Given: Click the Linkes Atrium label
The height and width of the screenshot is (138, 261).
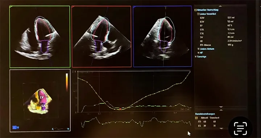Looking at the screenshot, I should [207, 49].
